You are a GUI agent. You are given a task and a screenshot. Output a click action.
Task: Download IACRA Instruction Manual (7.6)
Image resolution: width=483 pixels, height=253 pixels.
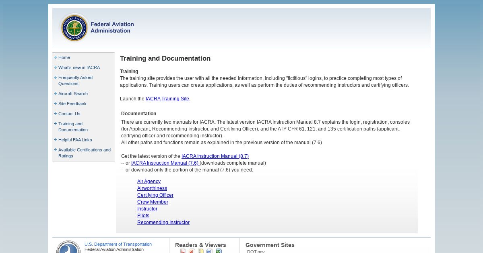point(165,163)
